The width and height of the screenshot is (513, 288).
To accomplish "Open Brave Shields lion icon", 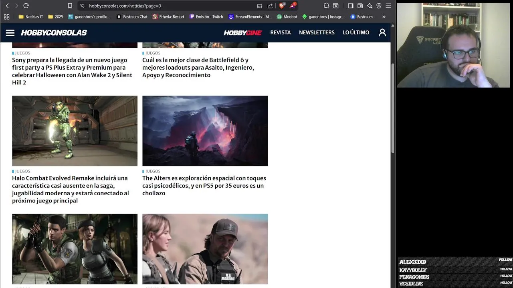I will [x=282, y=5].
